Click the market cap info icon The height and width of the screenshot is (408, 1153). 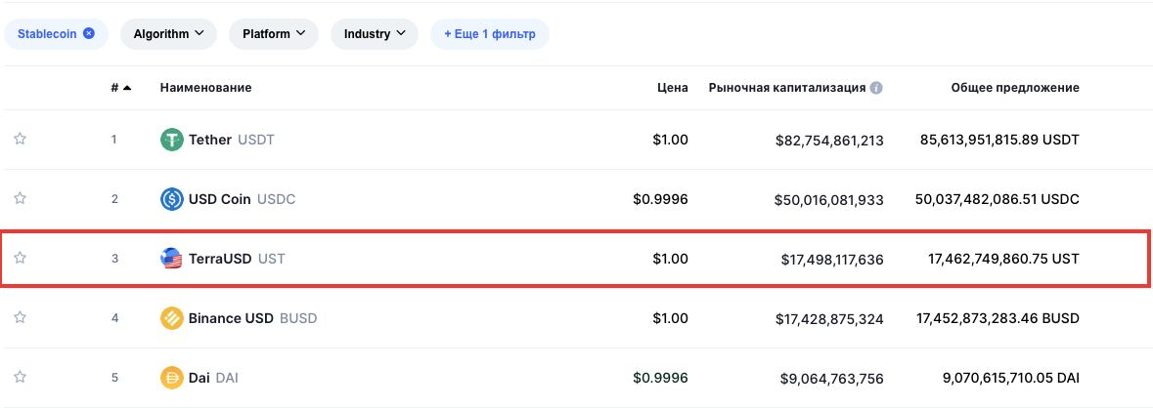(876, 88)
